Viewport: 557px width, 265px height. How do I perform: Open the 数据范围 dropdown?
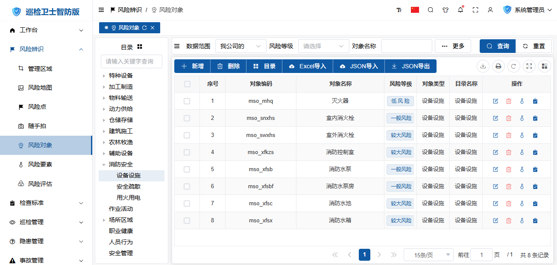[241, 46]
